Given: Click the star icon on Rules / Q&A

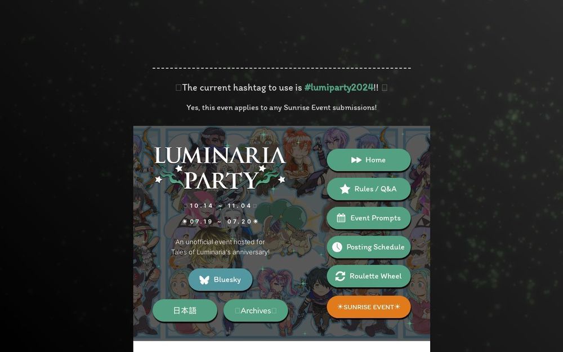Looking at the screenshot, I should pos(345,189).
